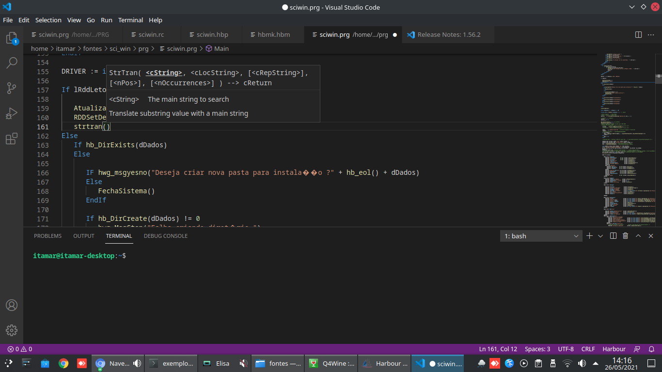662x372 pixels.
Task: Click split editor right icon
Action: pos(638,35)
